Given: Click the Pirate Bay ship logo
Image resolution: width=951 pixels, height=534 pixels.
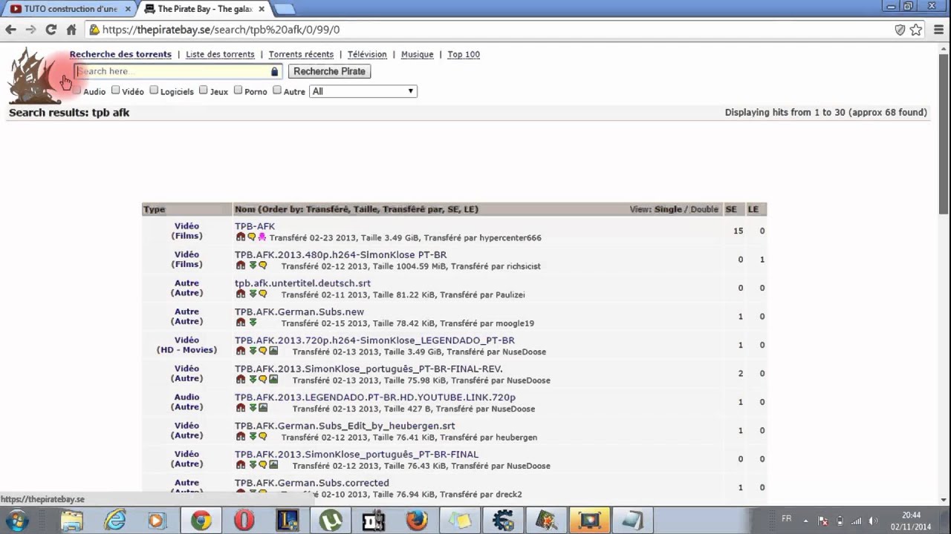Looking at the screenshot, I should point(33,75).
